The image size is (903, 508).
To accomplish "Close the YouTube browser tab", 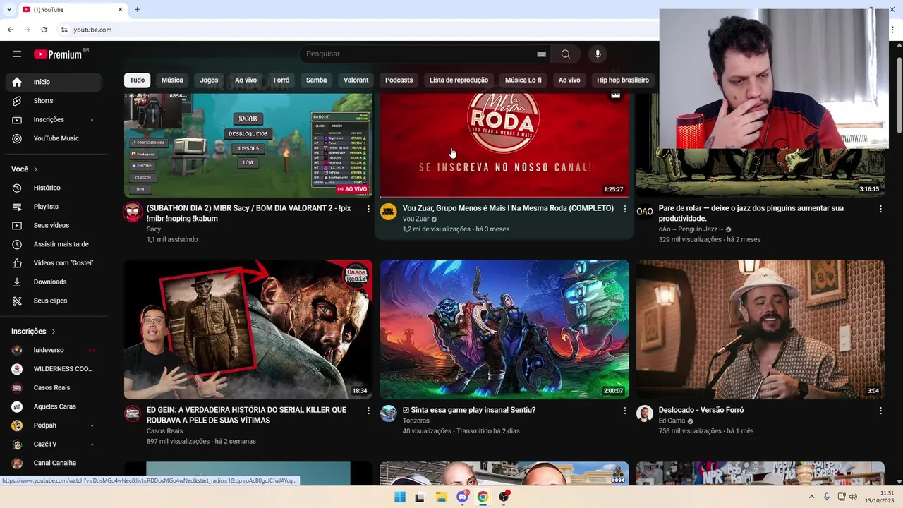I will point(120,10).
